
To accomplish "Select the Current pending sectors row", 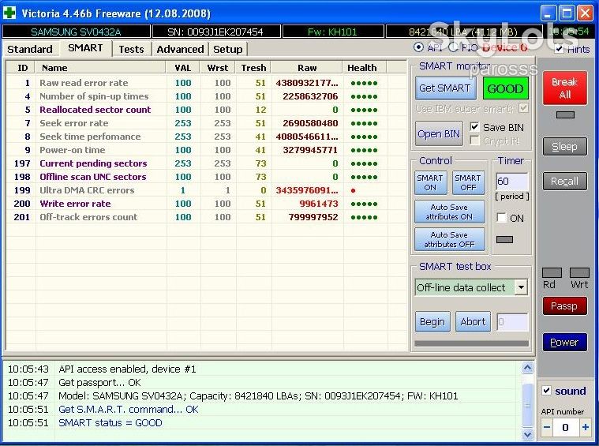I will (206, 163).
